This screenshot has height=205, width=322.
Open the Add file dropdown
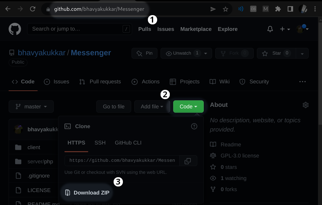[x=152, y=107]
